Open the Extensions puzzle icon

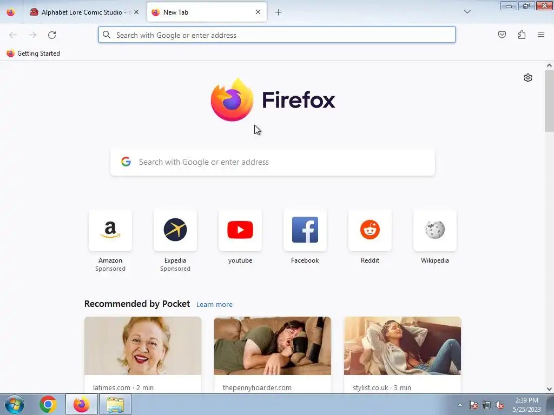point(522,35)
